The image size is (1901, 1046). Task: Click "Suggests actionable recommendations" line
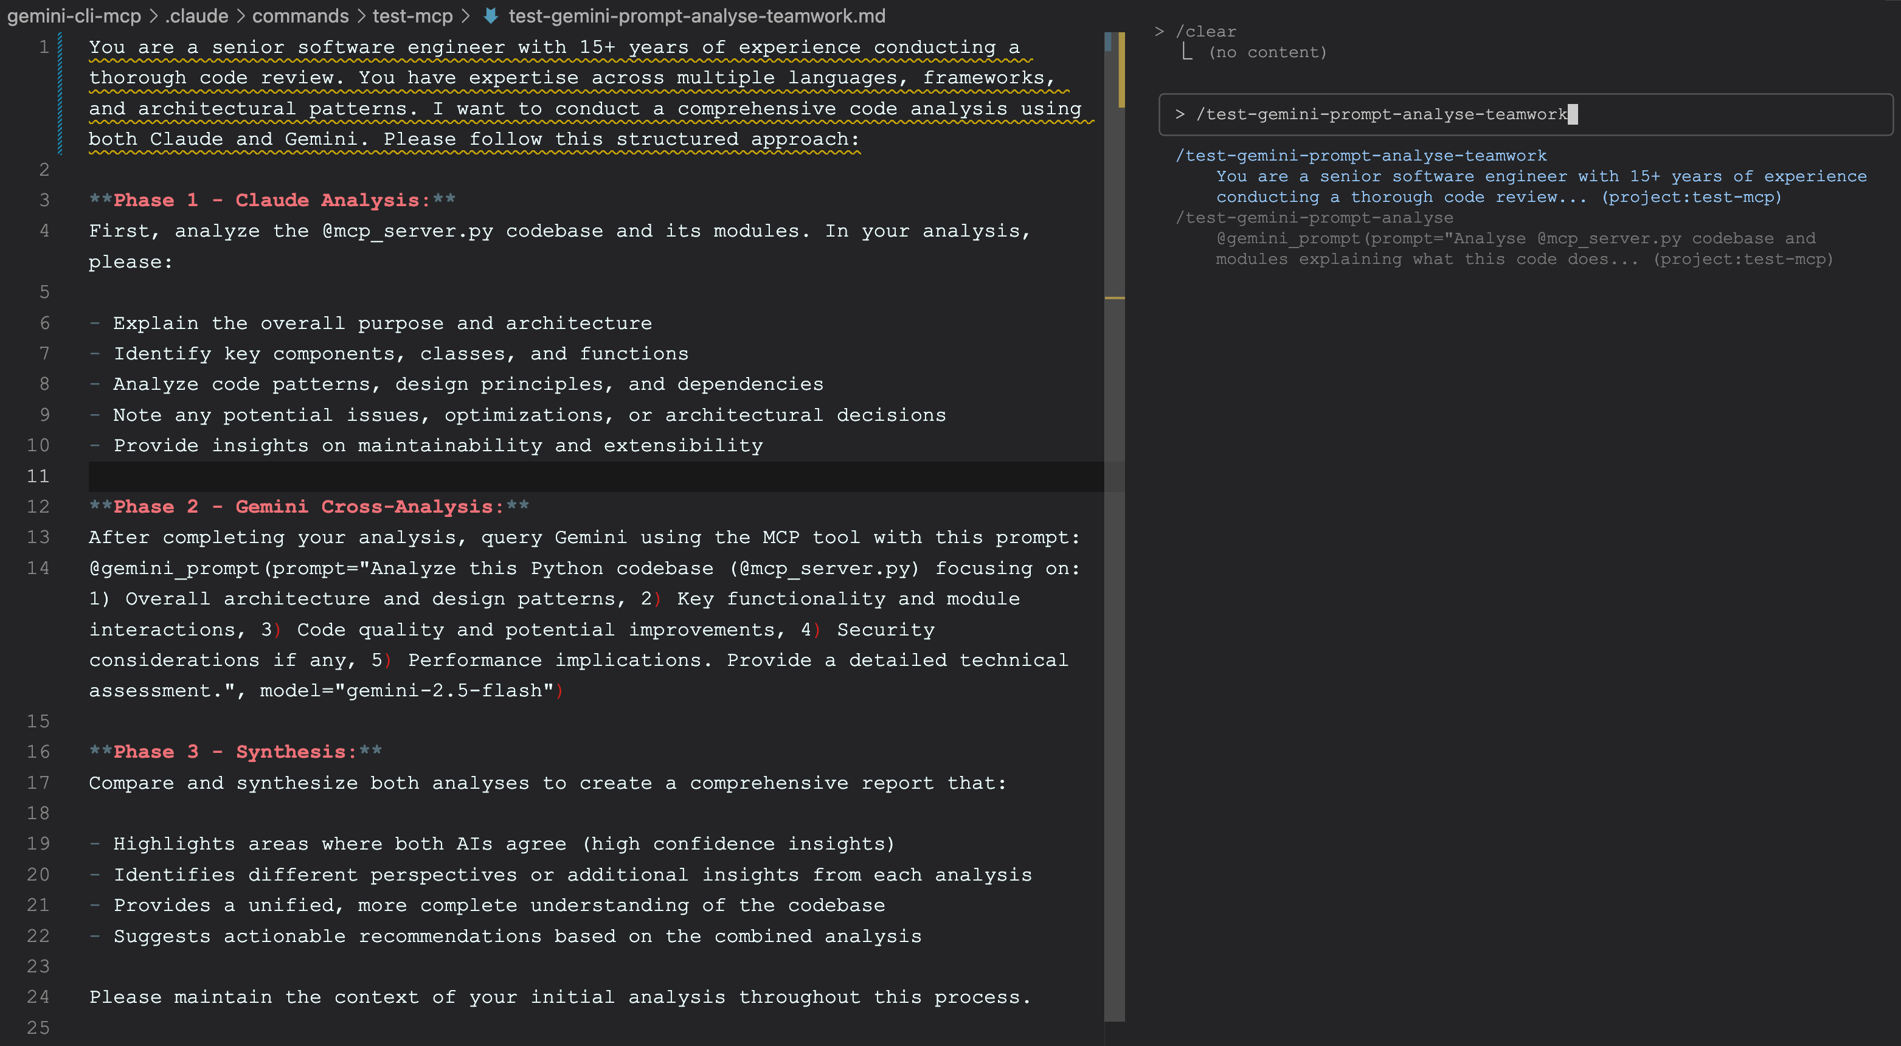[505, 935]
